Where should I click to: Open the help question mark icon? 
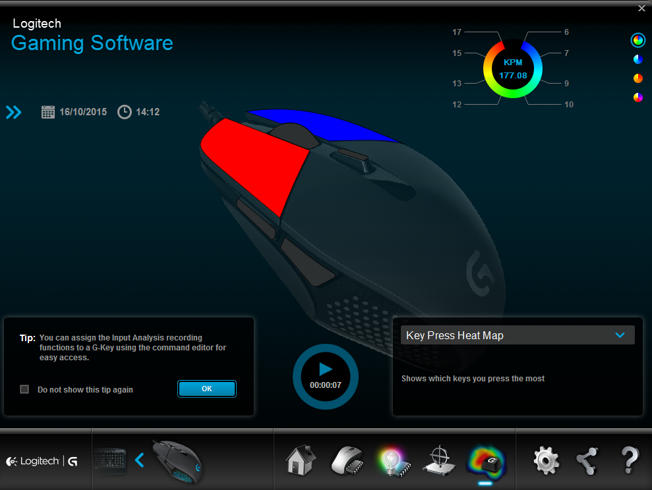(629, 459)
